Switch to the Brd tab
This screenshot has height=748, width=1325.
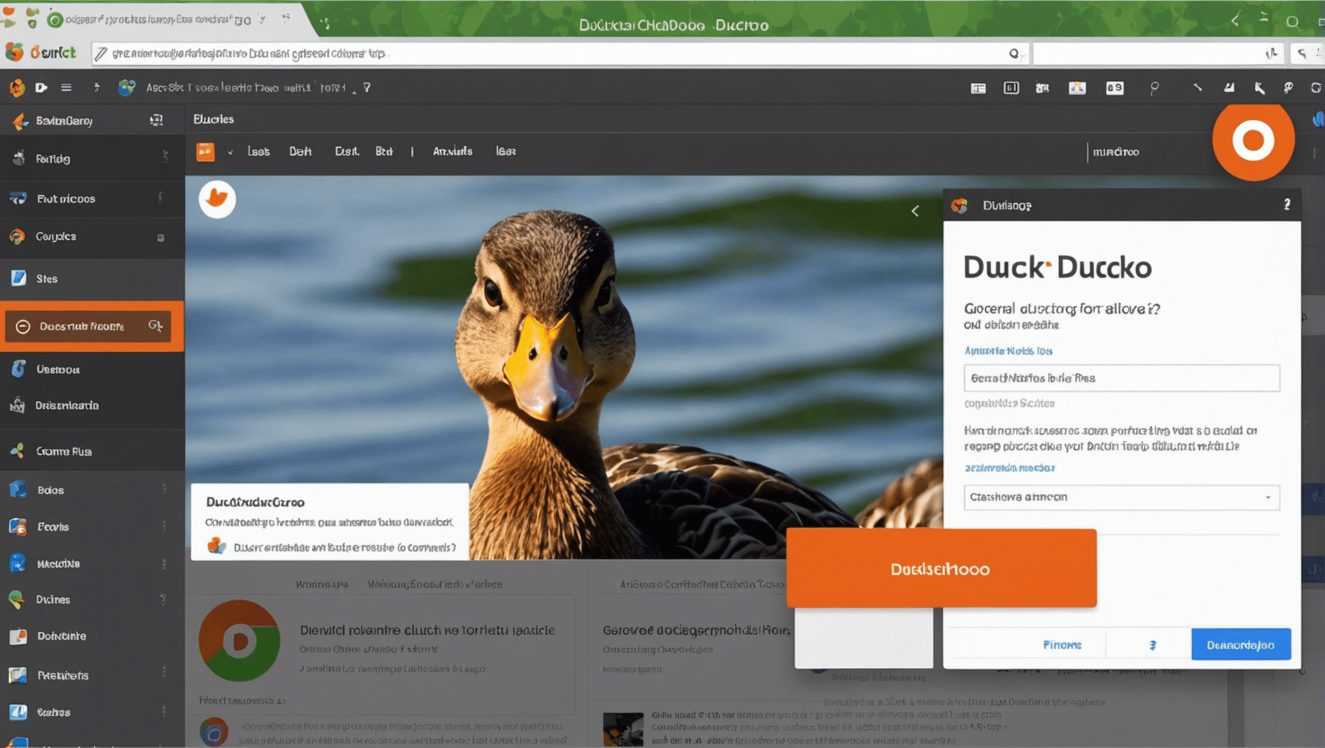point(384,152)
